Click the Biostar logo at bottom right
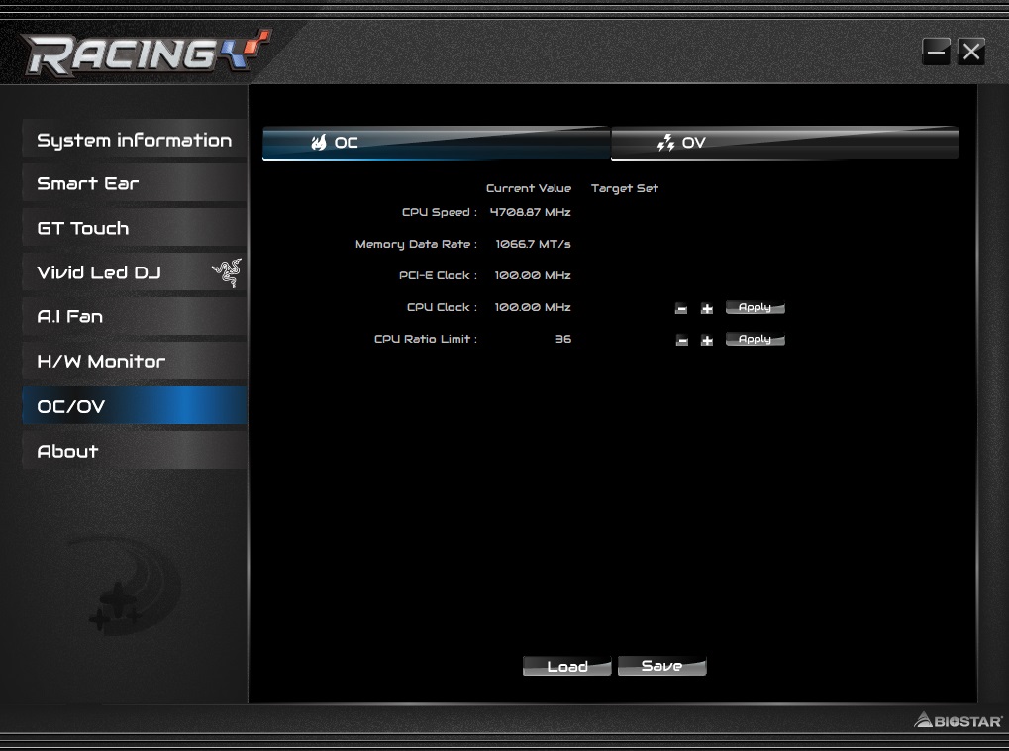The height and width of the screenshot is (751, 1009). pyautogui.click(x=958, y=721)
